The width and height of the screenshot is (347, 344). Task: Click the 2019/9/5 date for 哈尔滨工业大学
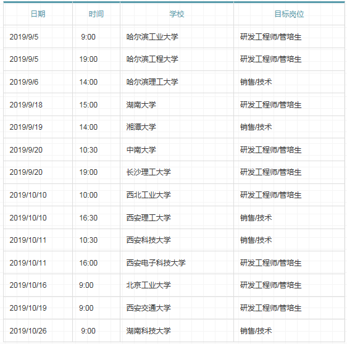click(24, 36)
